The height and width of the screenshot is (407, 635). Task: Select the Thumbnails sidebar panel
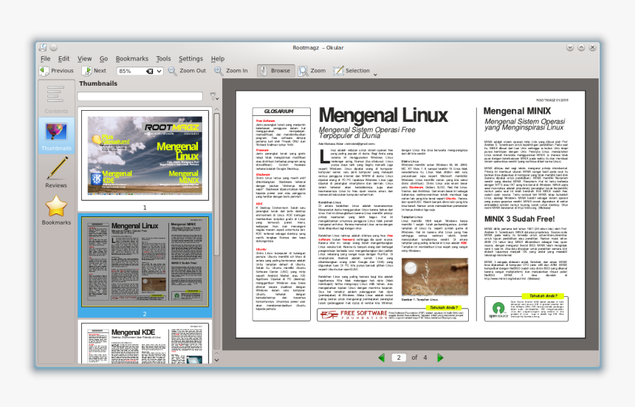tap(56, 136)
